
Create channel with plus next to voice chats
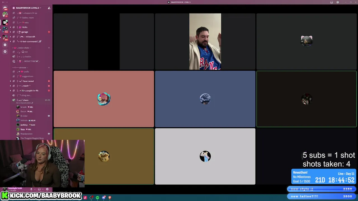click(49, 48)
